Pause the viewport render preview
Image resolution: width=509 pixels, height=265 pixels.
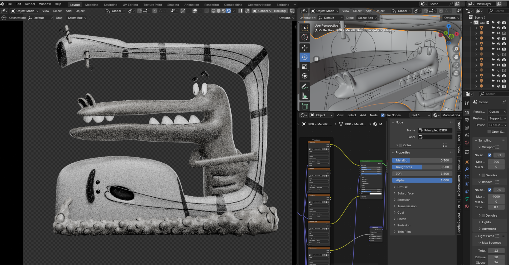click(x=241, y=11)
